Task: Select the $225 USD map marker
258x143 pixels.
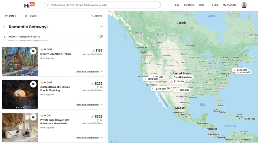Action: [182, 90]
